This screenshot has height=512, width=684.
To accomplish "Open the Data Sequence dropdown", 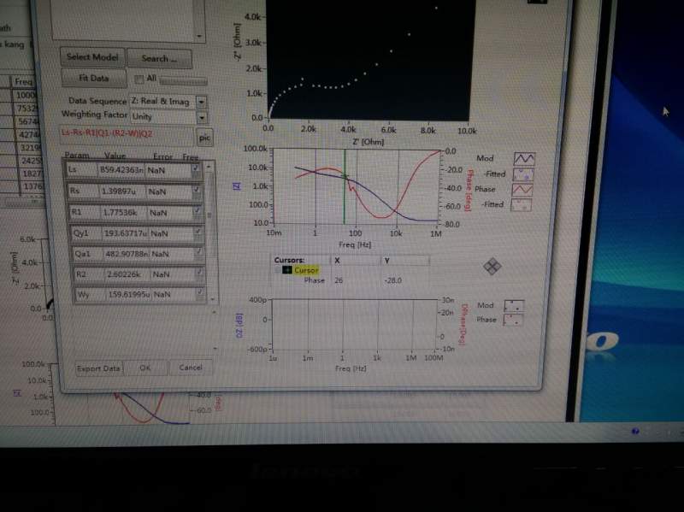I will [201, 102].
